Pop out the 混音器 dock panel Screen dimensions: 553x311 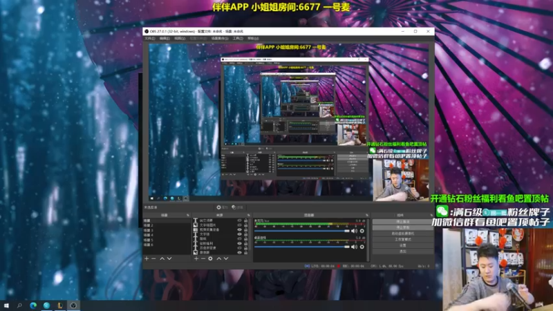point(367,215)
